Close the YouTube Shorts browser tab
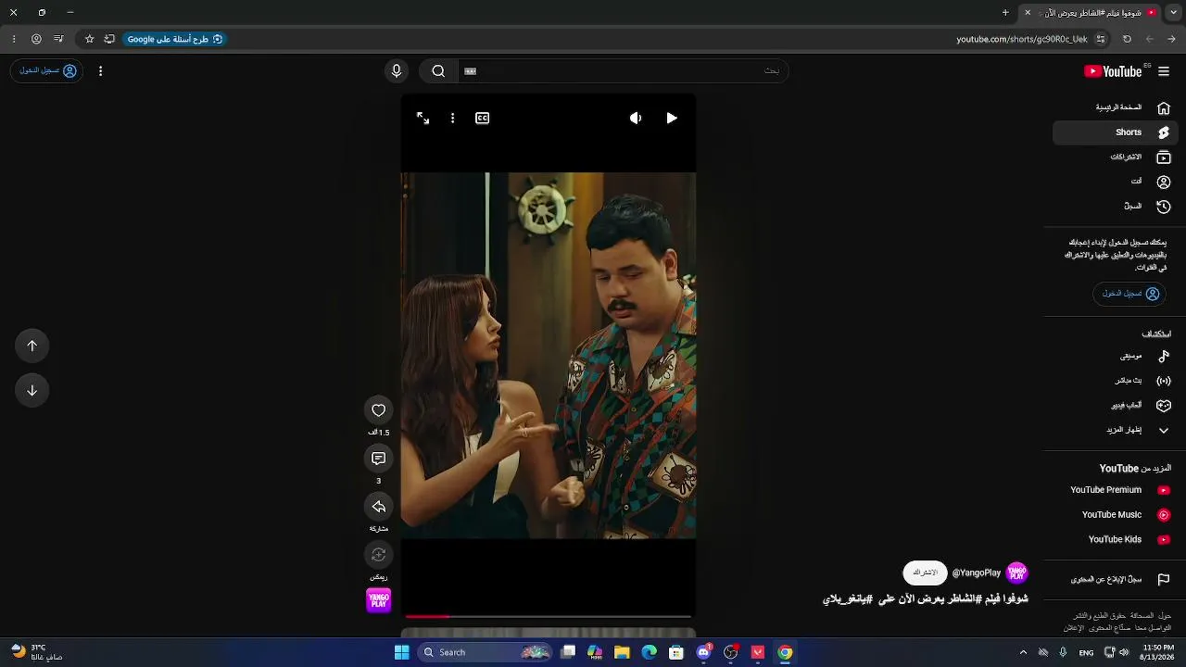This screenshot has width=1186, height=667. (1028, 13)
